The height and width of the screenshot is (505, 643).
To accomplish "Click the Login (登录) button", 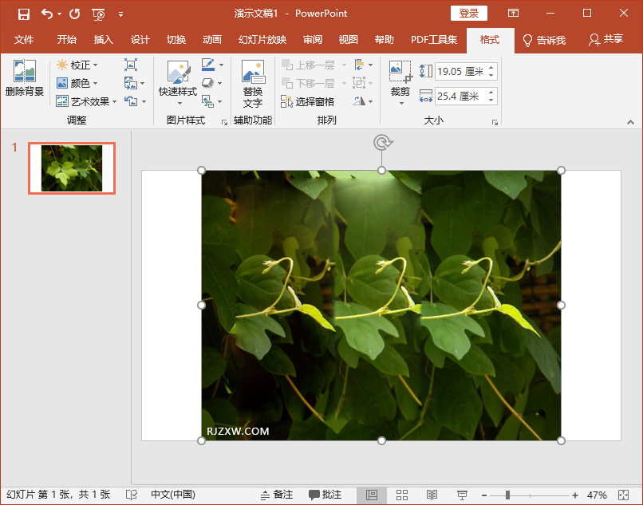I will point(469,14).
